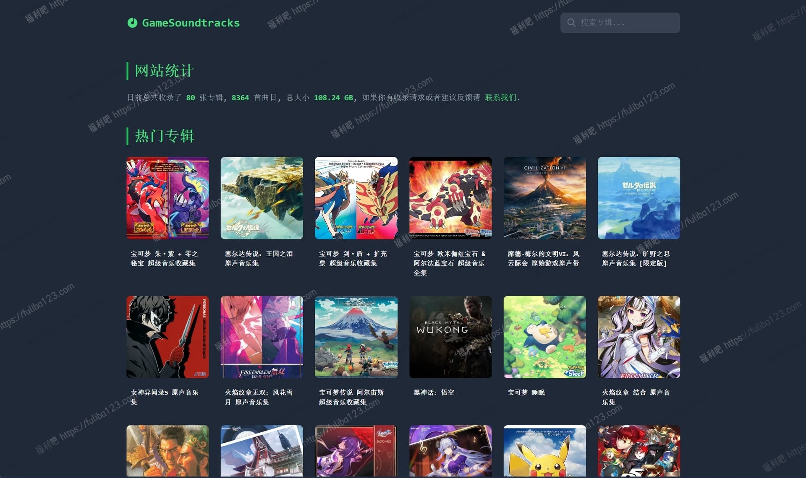Open the Pokémon Legends Arceus album cover
The width and height of the screenshot is (806, 478).
(356, 337)
